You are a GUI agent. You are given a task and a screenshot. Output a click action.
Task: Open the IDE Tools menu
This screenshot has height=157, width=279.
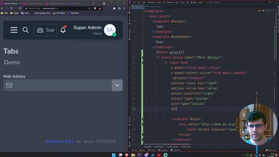click(x=183, y=2)
